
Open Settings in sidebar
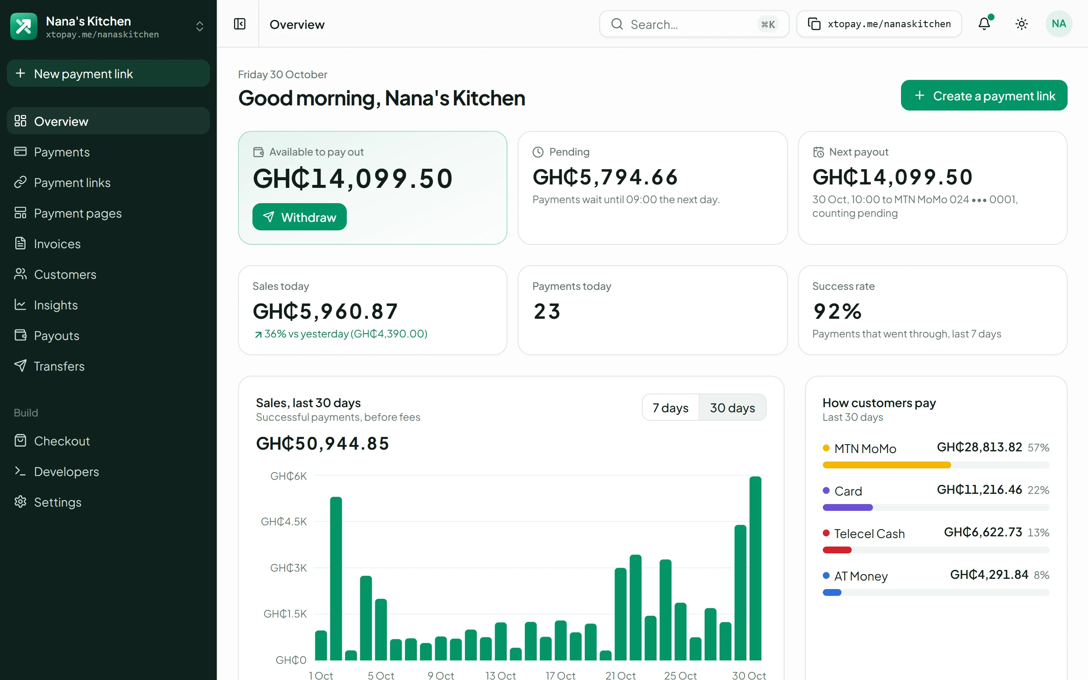[x=108, y=502]
